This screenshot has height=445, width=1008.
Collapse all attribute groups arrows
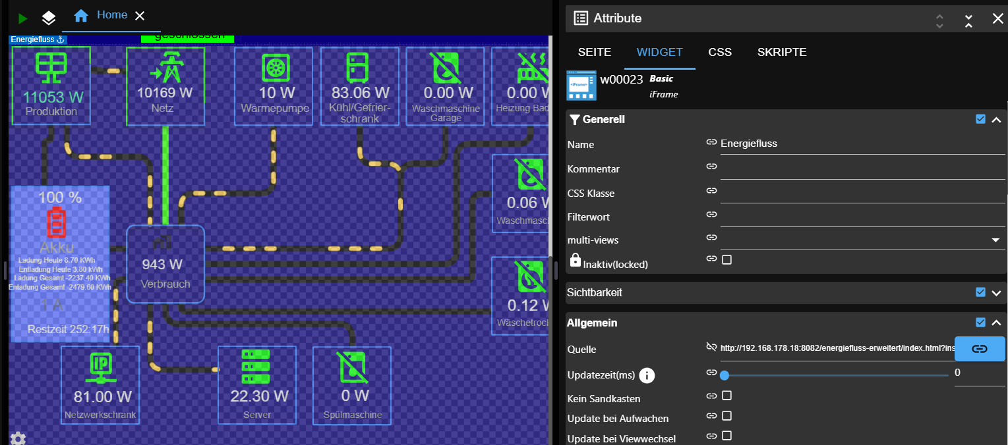968,20
